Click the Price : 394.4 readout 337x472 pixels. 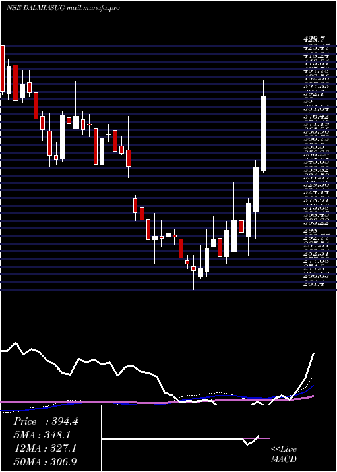click(46, 421)
